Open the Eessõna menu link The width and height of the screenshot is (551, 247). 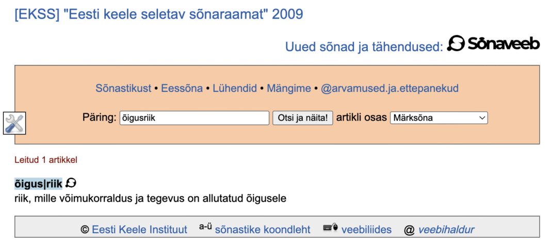coord(182,88)
